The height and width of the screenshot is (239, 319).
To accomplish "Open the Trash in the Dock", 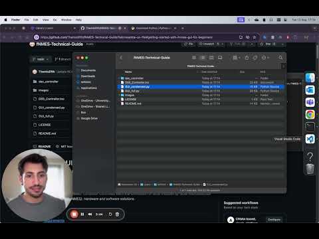I will [310, 169].
